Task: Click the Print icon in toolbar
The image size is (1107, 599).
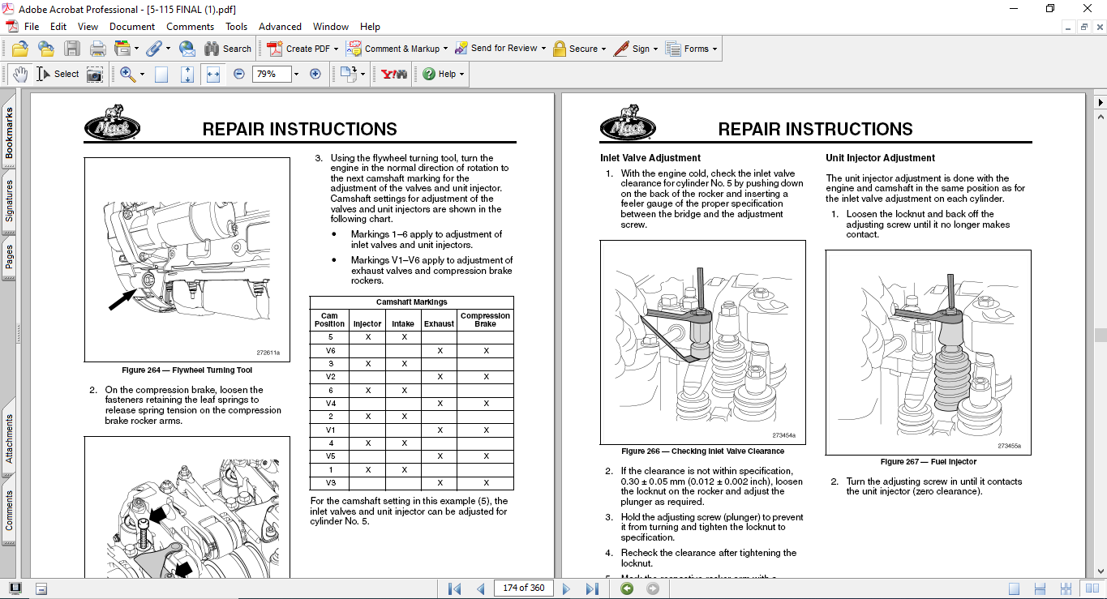Action: click(97, 49)
